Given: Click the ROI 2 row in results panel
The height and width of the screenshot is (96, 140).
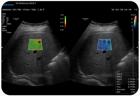Looking at the screenshot, I should [126, 77].
